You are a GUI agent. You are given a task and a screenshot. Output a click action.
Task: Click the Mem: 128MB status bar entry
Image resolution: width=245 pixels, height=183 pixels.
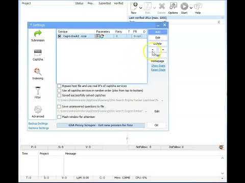tap(122, 177)
